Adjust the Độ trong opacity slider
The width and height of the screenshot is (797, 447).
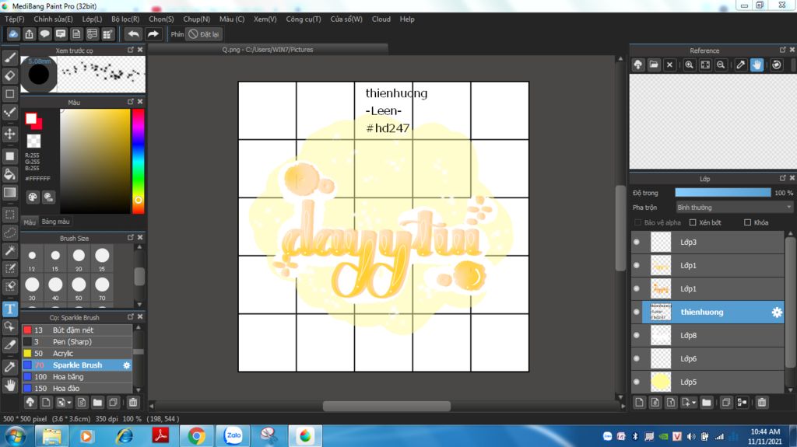[x=723, y=193]
